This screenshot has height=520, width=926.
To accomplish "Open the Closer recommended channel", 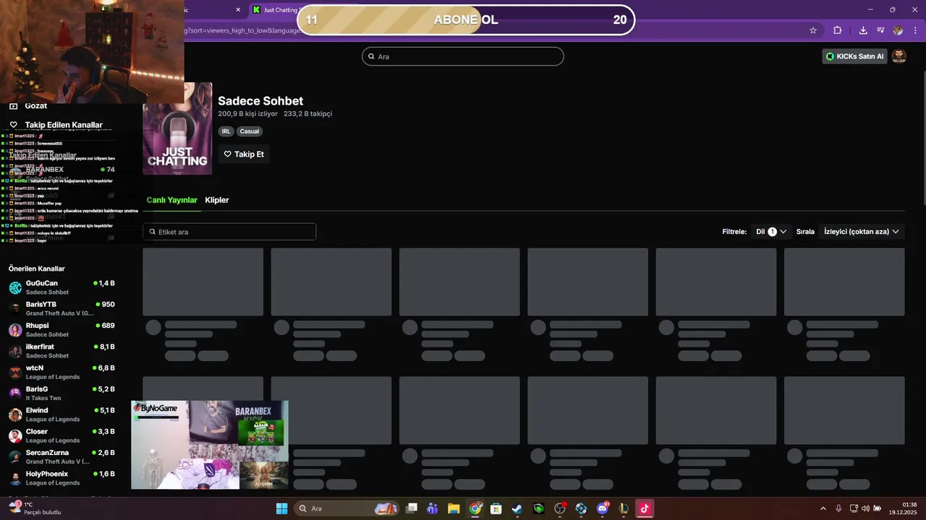I will point(61,435).
